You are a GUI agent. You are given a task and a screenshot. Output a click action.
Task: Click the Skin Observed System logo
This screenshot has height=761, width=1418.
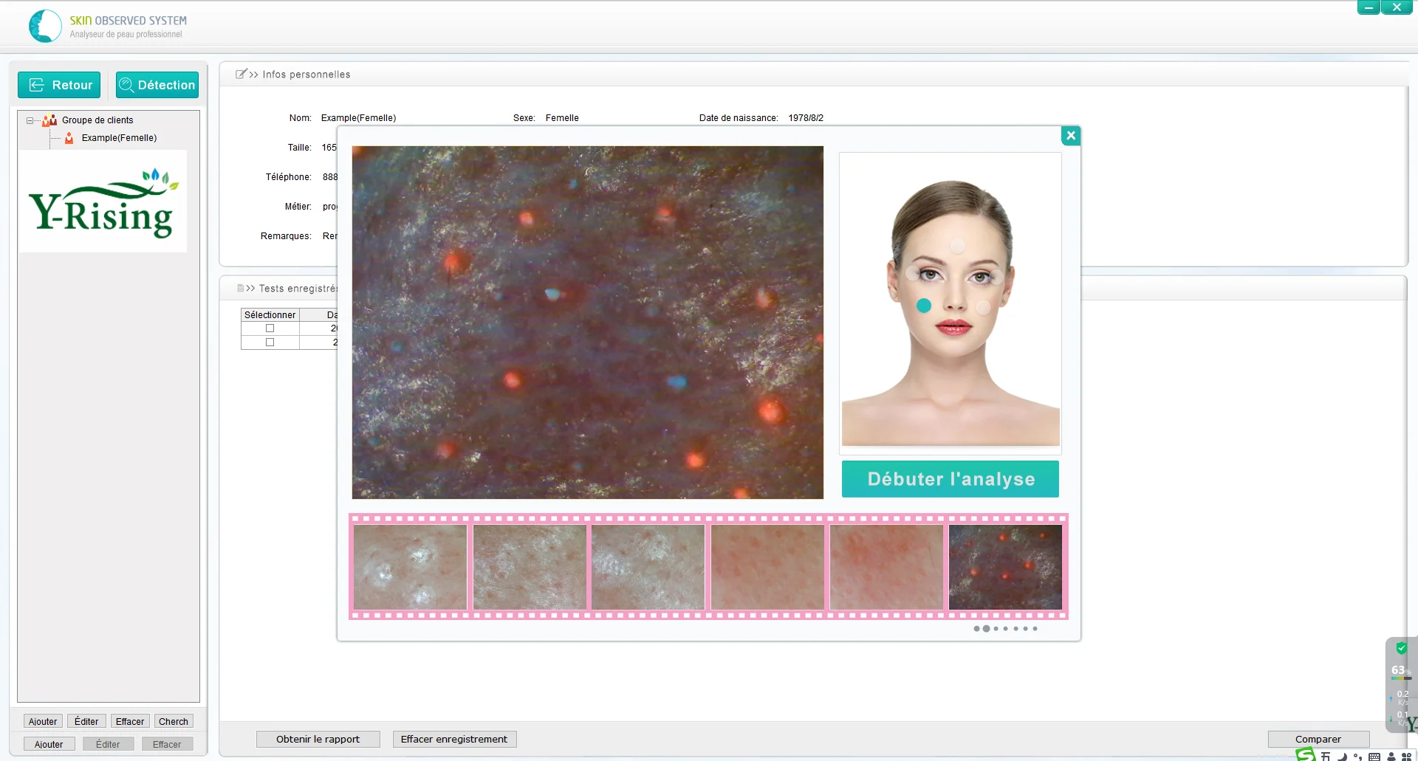click(45, 26)
